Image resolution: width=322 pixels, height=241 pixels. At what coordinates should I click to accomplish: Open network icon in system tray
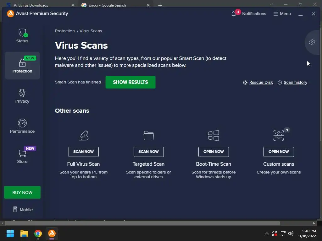[x=283, y=233]
